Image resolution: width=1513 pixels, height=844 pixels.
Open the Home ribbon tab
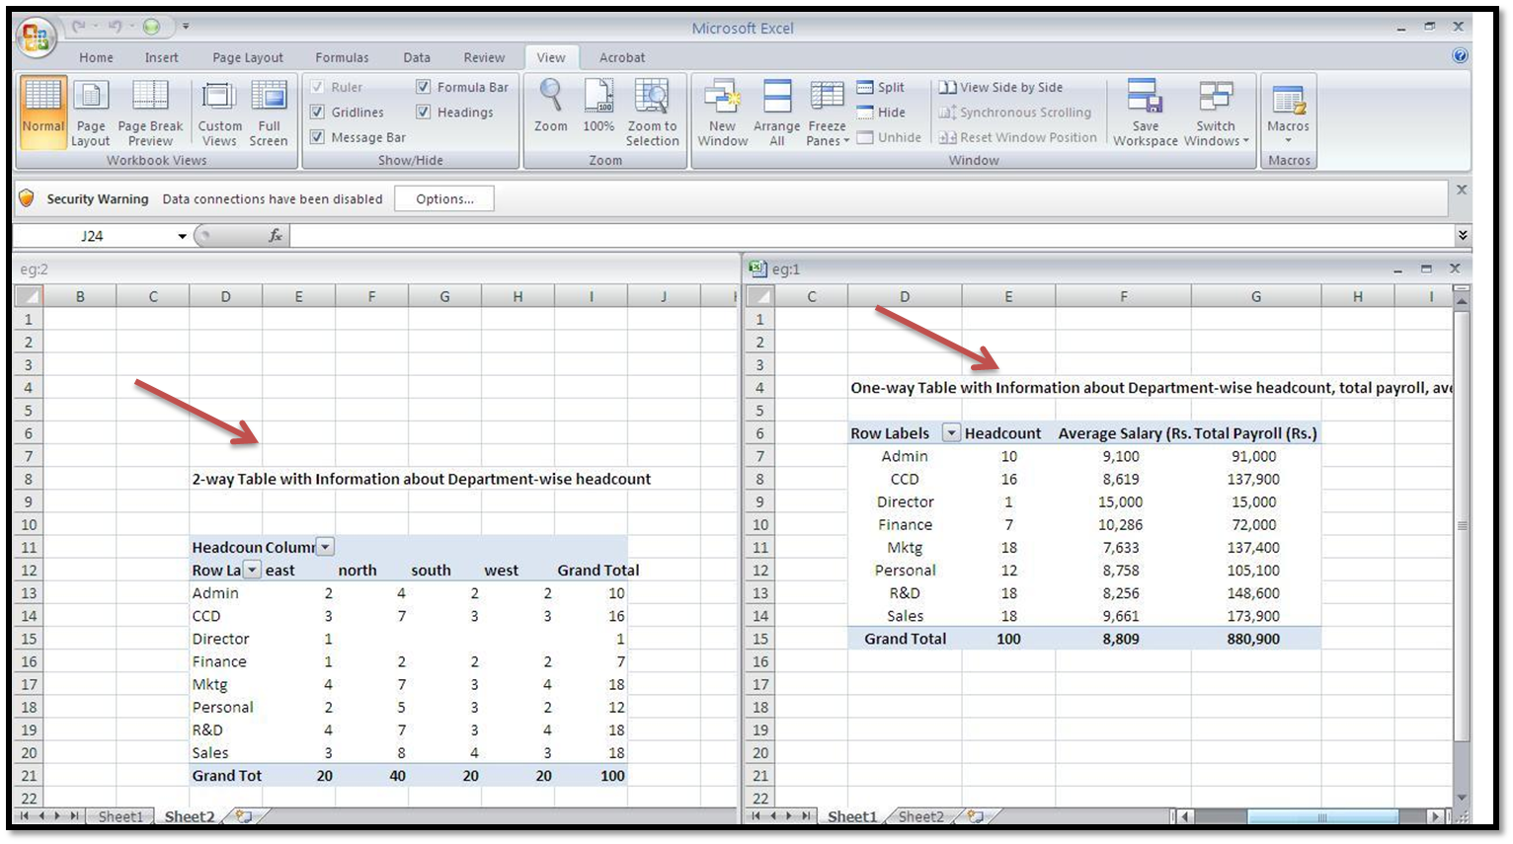(x=96, y=57)
